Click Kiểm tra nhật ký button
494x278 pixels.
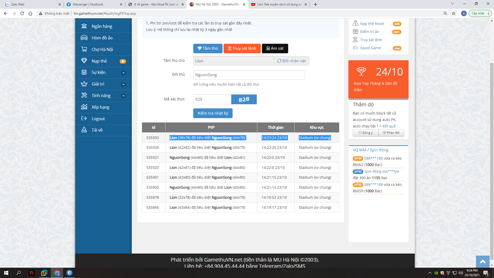pos(213,113)
